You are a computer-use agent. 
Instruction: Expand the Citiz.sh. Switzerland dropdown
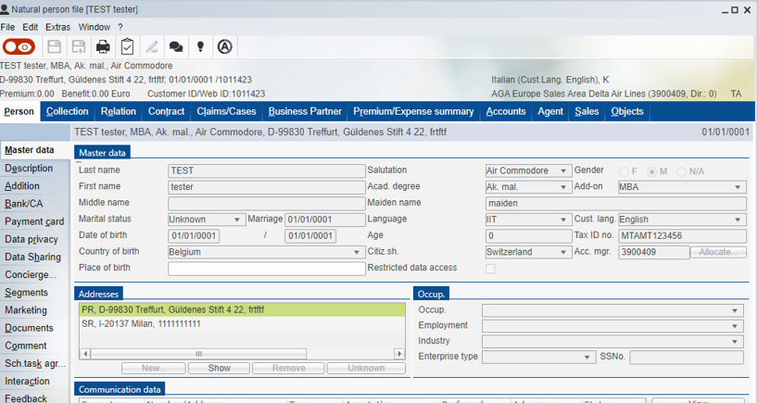point(563,252)
